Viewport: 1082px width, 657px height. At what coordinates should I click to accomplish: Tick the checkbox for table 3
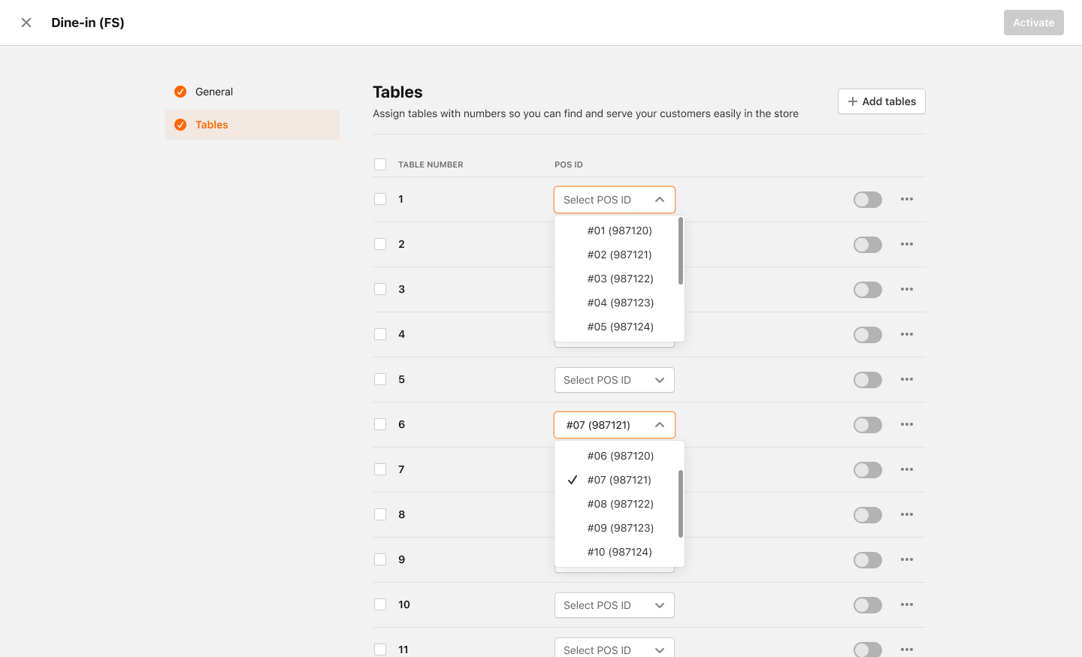(380, 289)
